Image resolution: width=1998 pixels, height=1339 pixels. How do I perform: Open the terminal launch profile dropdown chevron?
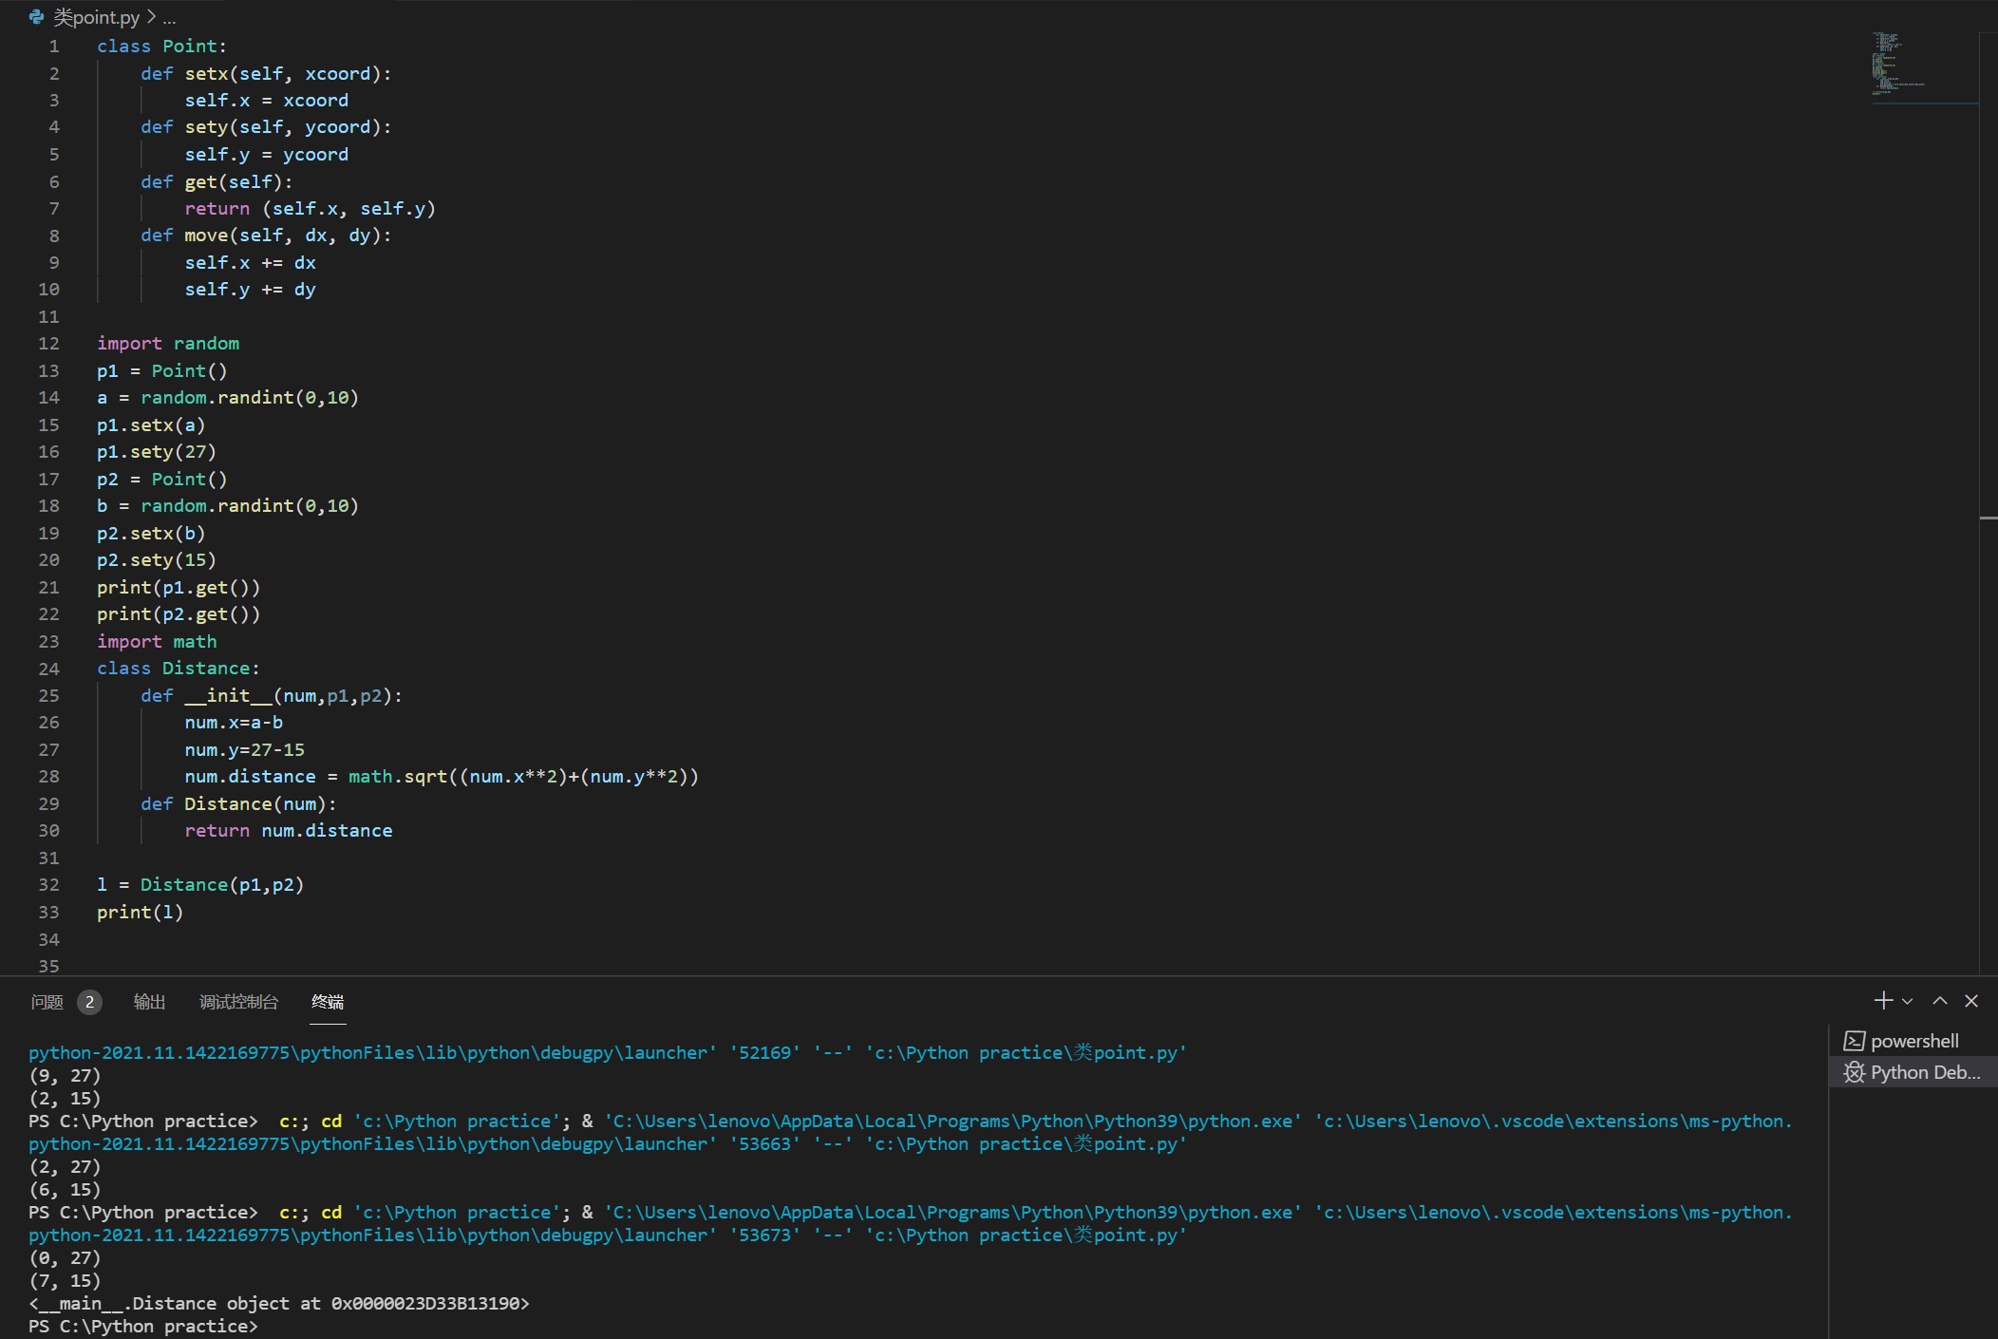click(1908, 1002)
